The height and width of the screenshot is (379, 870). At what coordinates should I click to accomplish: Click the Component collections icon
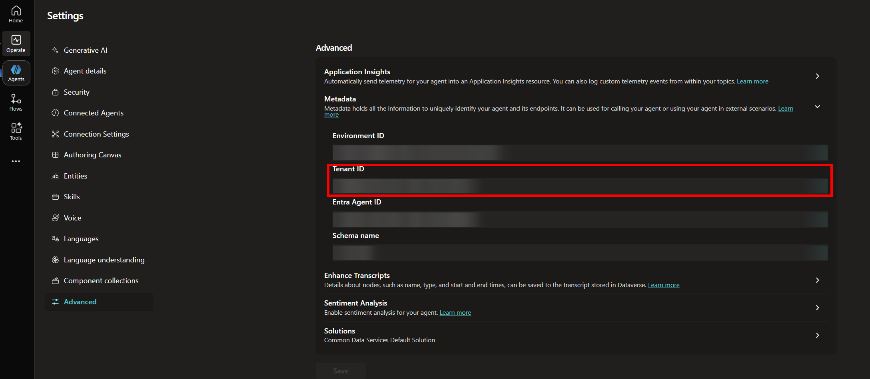55,281
